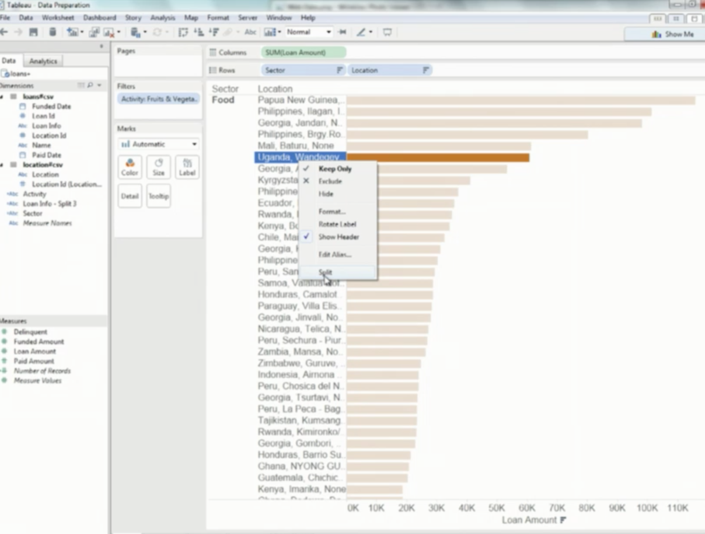Click the Tooltip button in Marks
The image size is (705, 534).
click(x=158, y=196)
